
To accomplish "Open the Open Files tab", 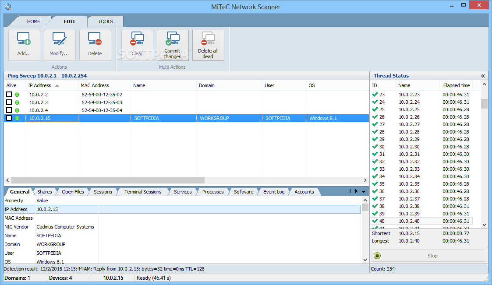I will pos(73,192).
